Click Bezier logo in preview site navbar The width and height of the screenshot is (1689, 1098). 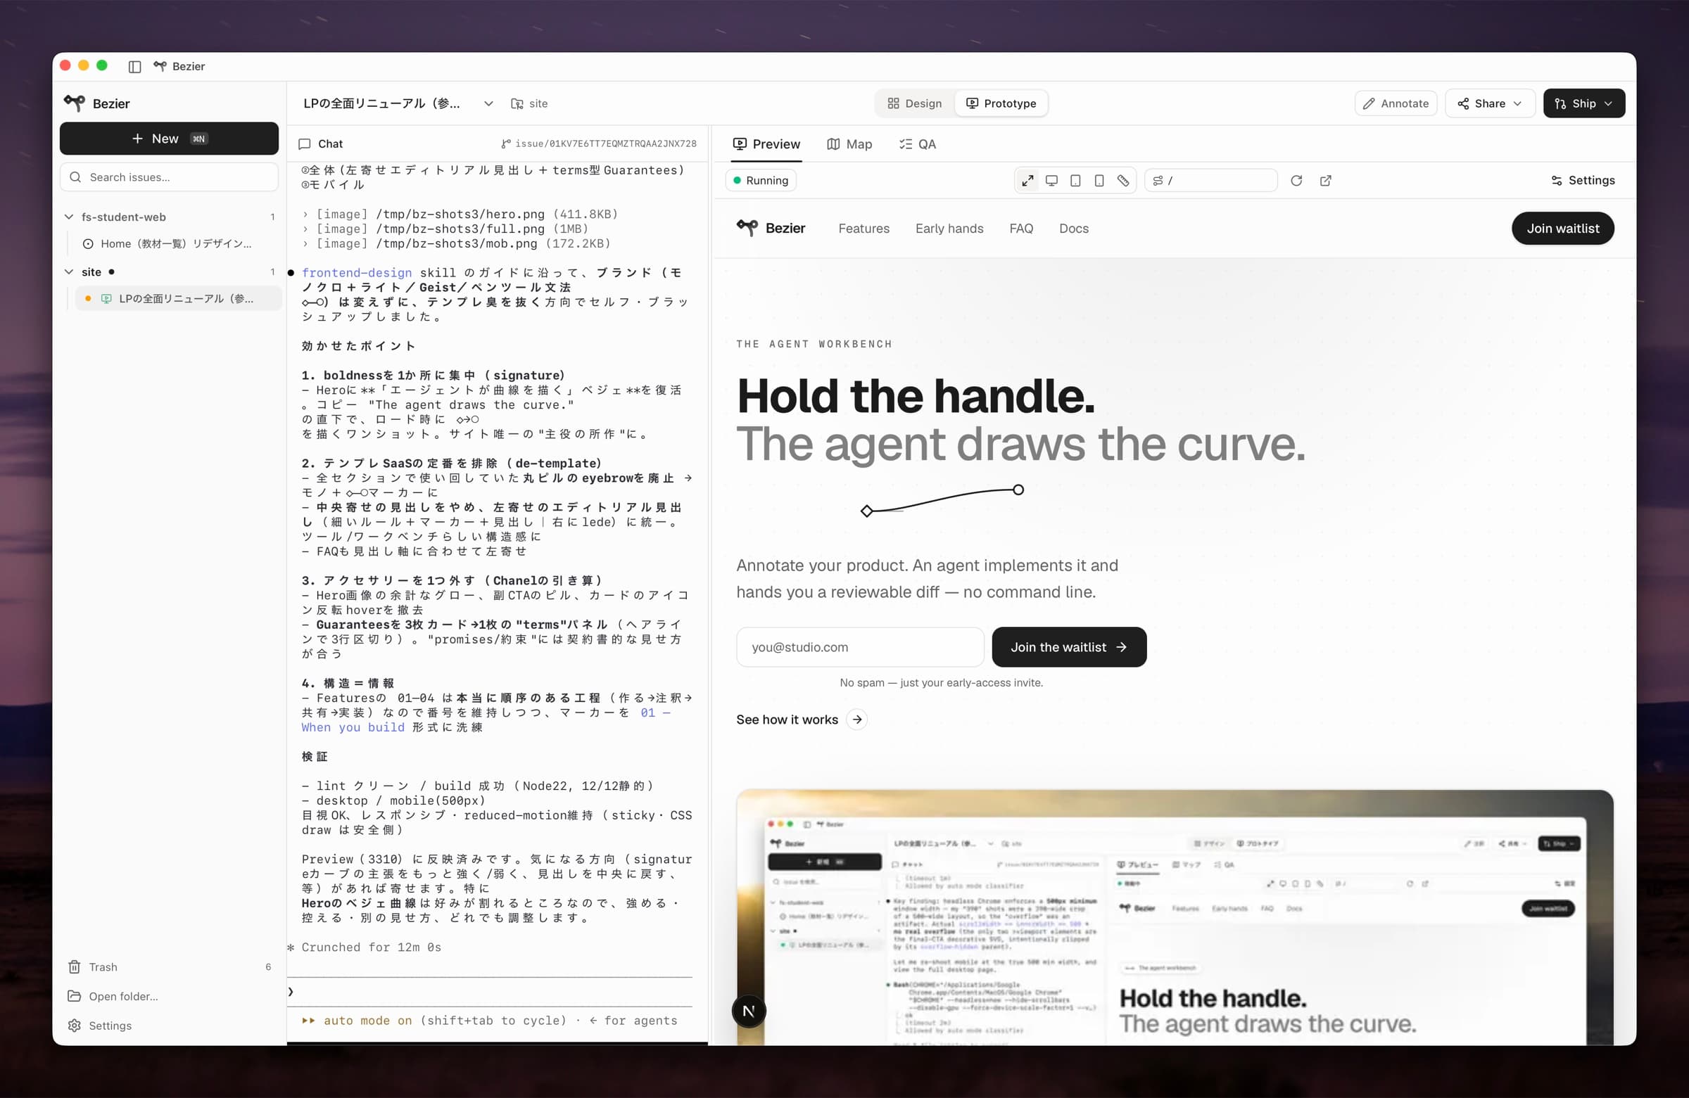point(771,229)
